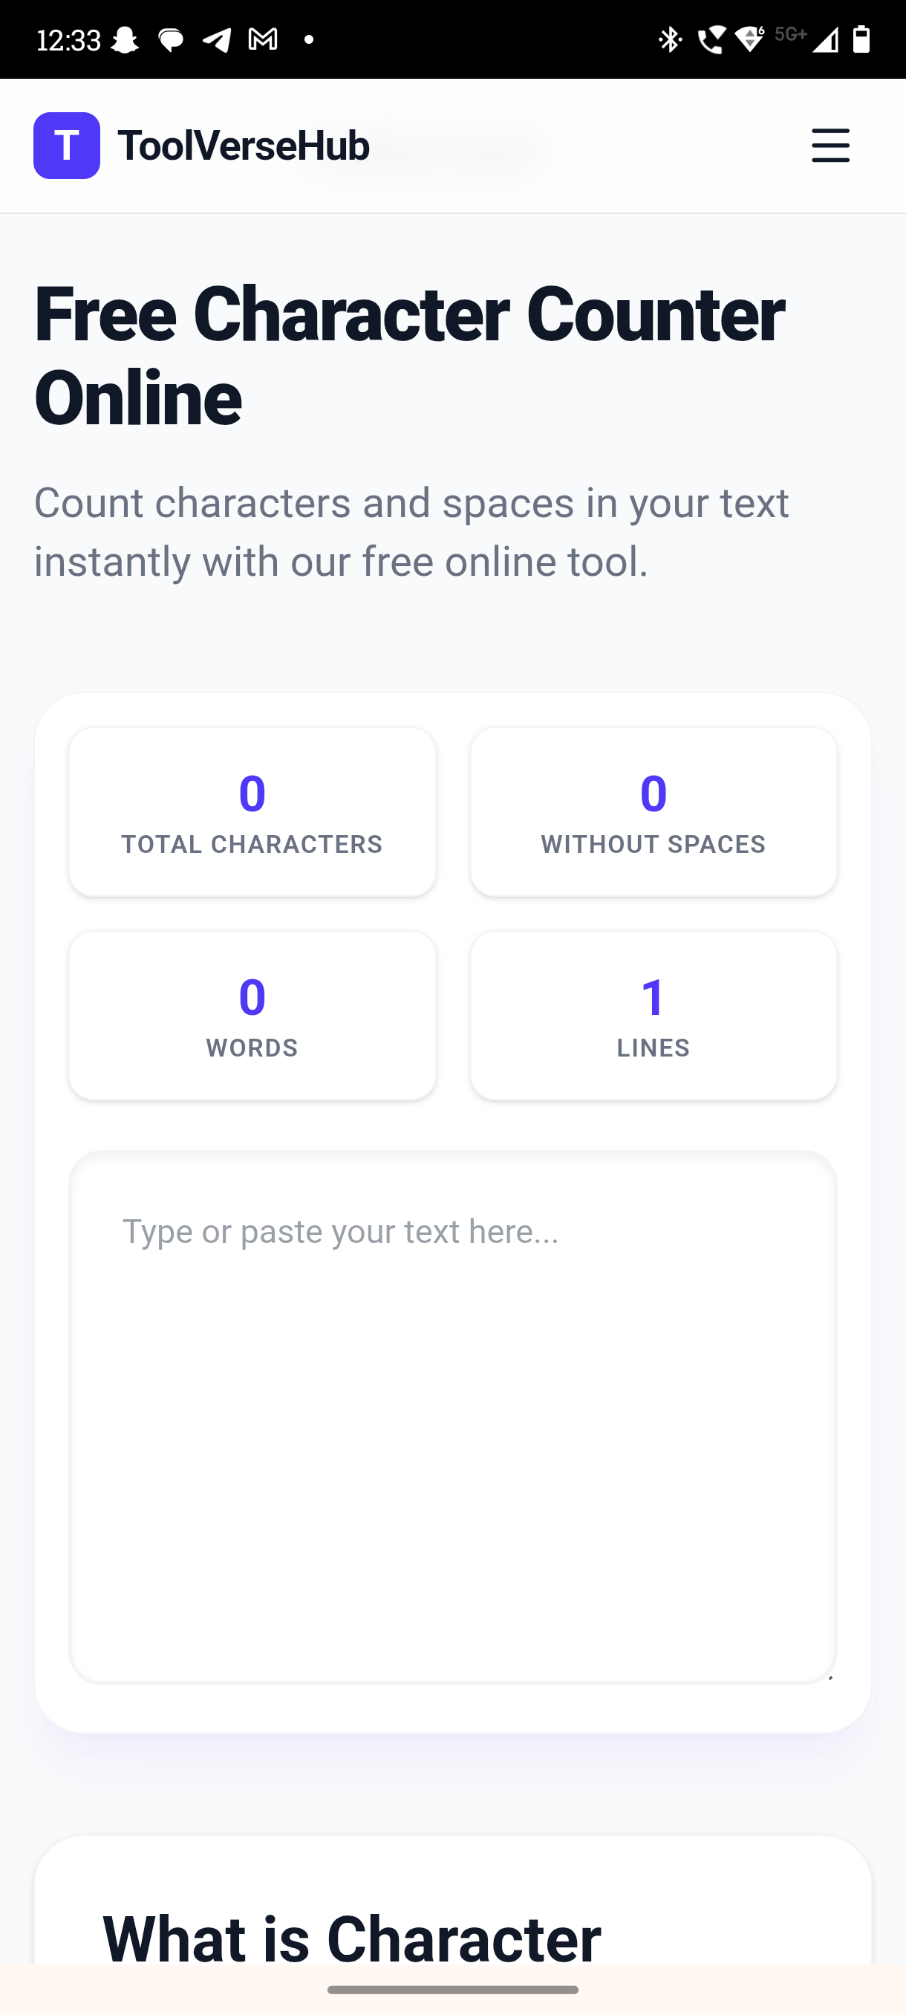
Task: Tap the 'Free Character Counter Online' heading
Action: tap(409, 356)
